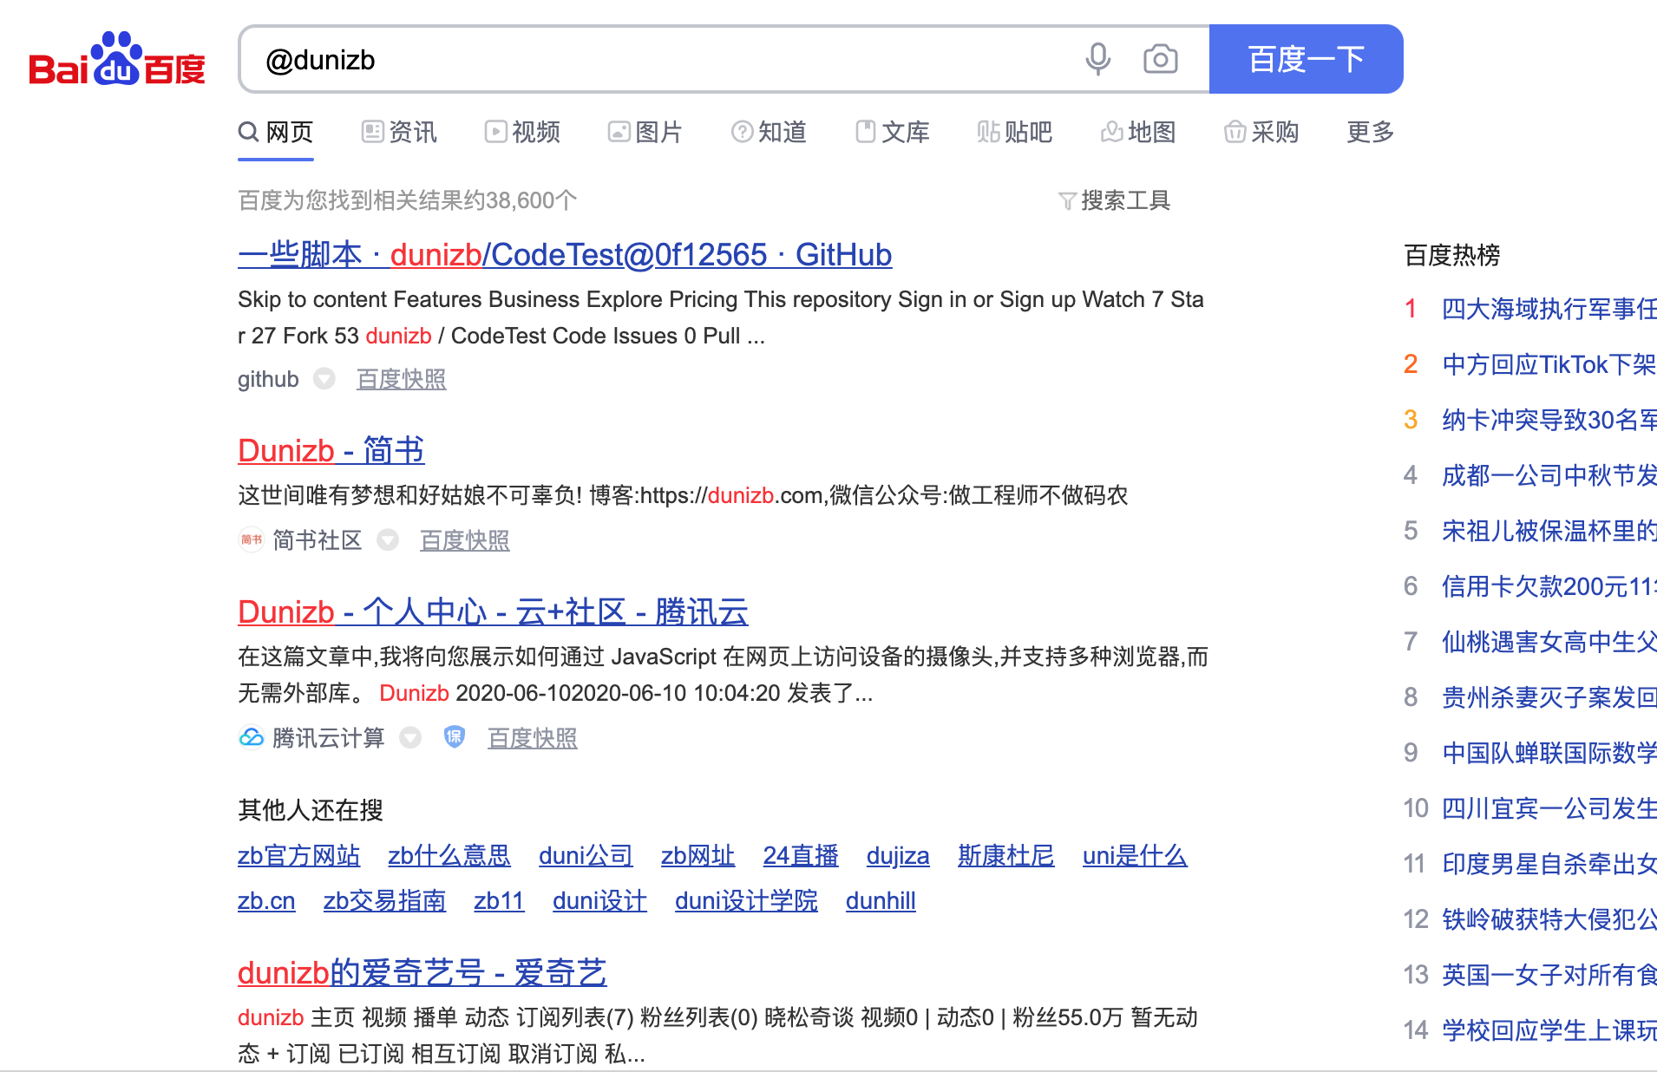Screen dimensions: 1657x1072
Task: Expand the 更多 menu
Action: tap(1371, 132)
